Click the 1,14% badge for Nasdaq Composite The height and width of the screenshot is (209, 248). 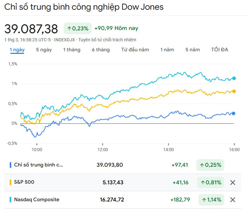(211, 200)
